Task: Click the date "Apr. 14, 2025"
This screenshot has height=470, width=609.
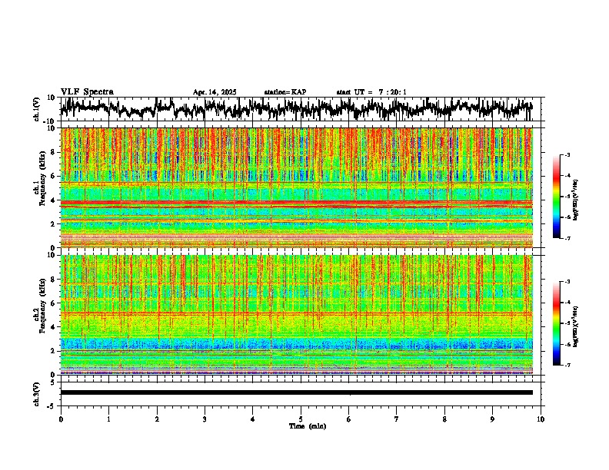Action: (x=215, y=92)
